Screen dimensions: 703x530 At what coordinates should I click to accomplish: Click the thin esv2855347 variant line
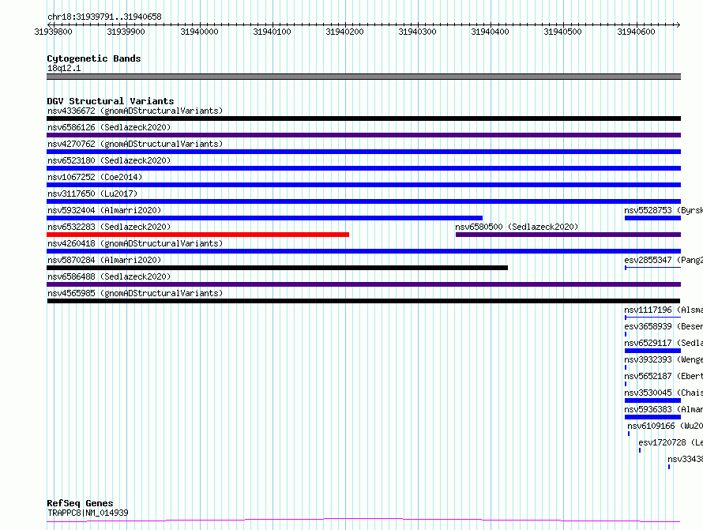[x=652, y=268]
